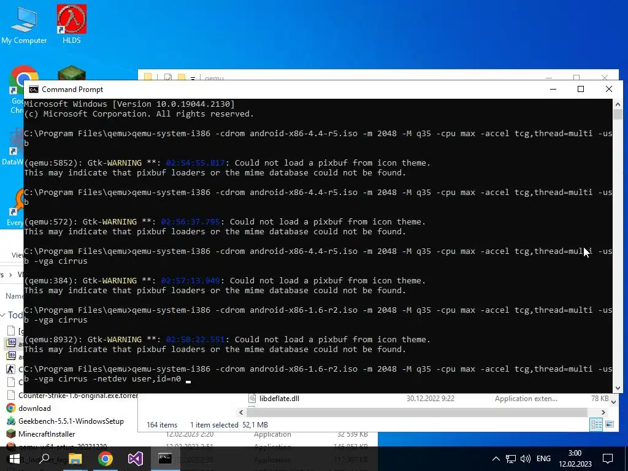Click Counter-Strike figure file icon
The image size is (628, 471).
click(11, 369)
